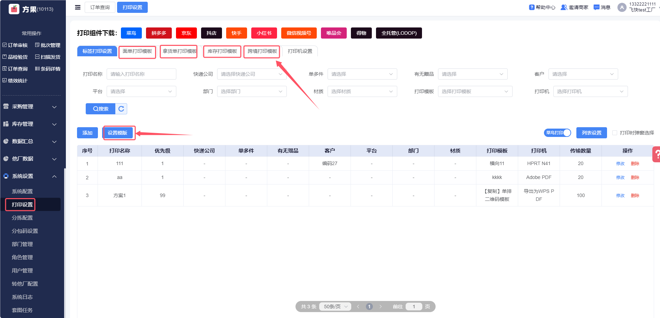Download 京东 print component
This screenshot has height=318, width=660.
[x=186, y=33]
